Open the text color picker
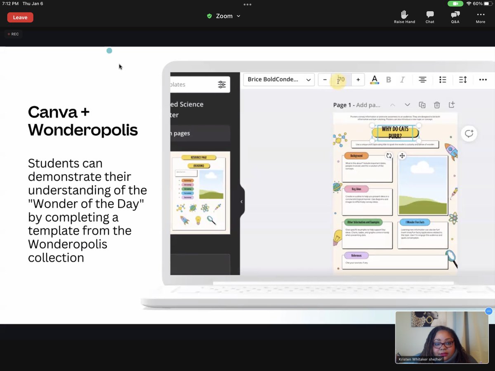 [x=375, y=80]
